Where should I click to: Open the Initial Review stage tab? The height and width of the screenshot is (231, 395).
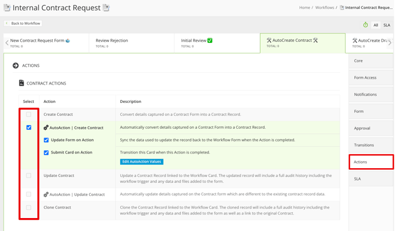(x=217, y=43)
